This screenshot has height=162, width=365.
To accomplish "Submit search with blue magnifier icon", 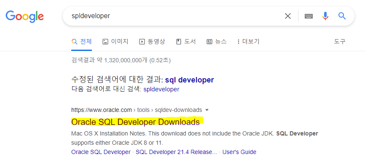I will pos(342,16).
